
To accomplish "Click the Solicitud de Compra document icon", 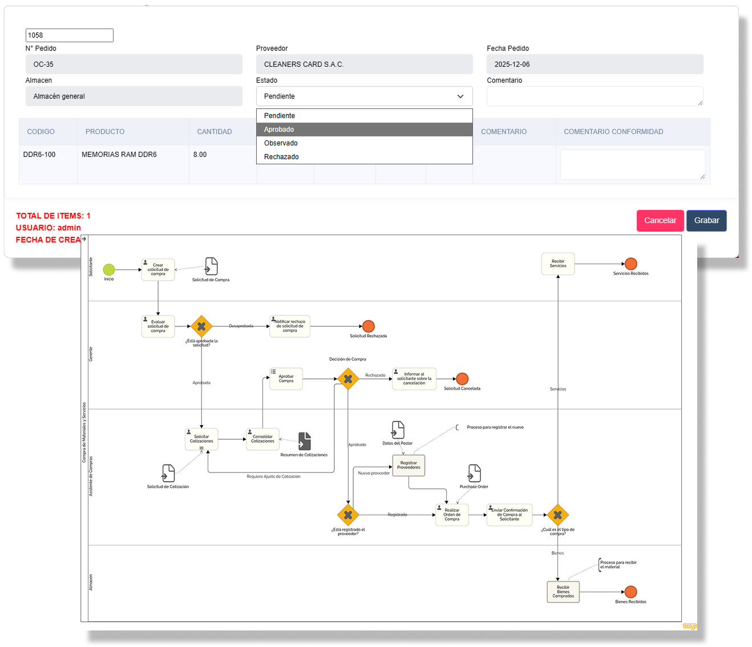I will click(211, 266).
